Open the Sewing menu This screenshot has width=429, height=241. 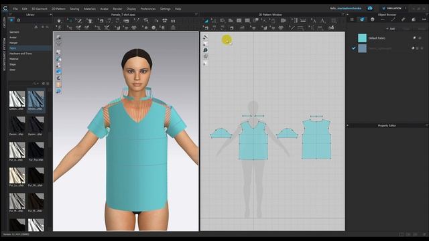[74, 9]
